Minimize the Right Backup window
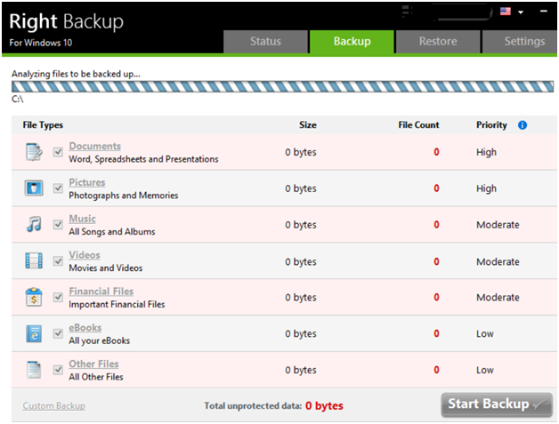 pyautogui.click(x=544, y=12)
